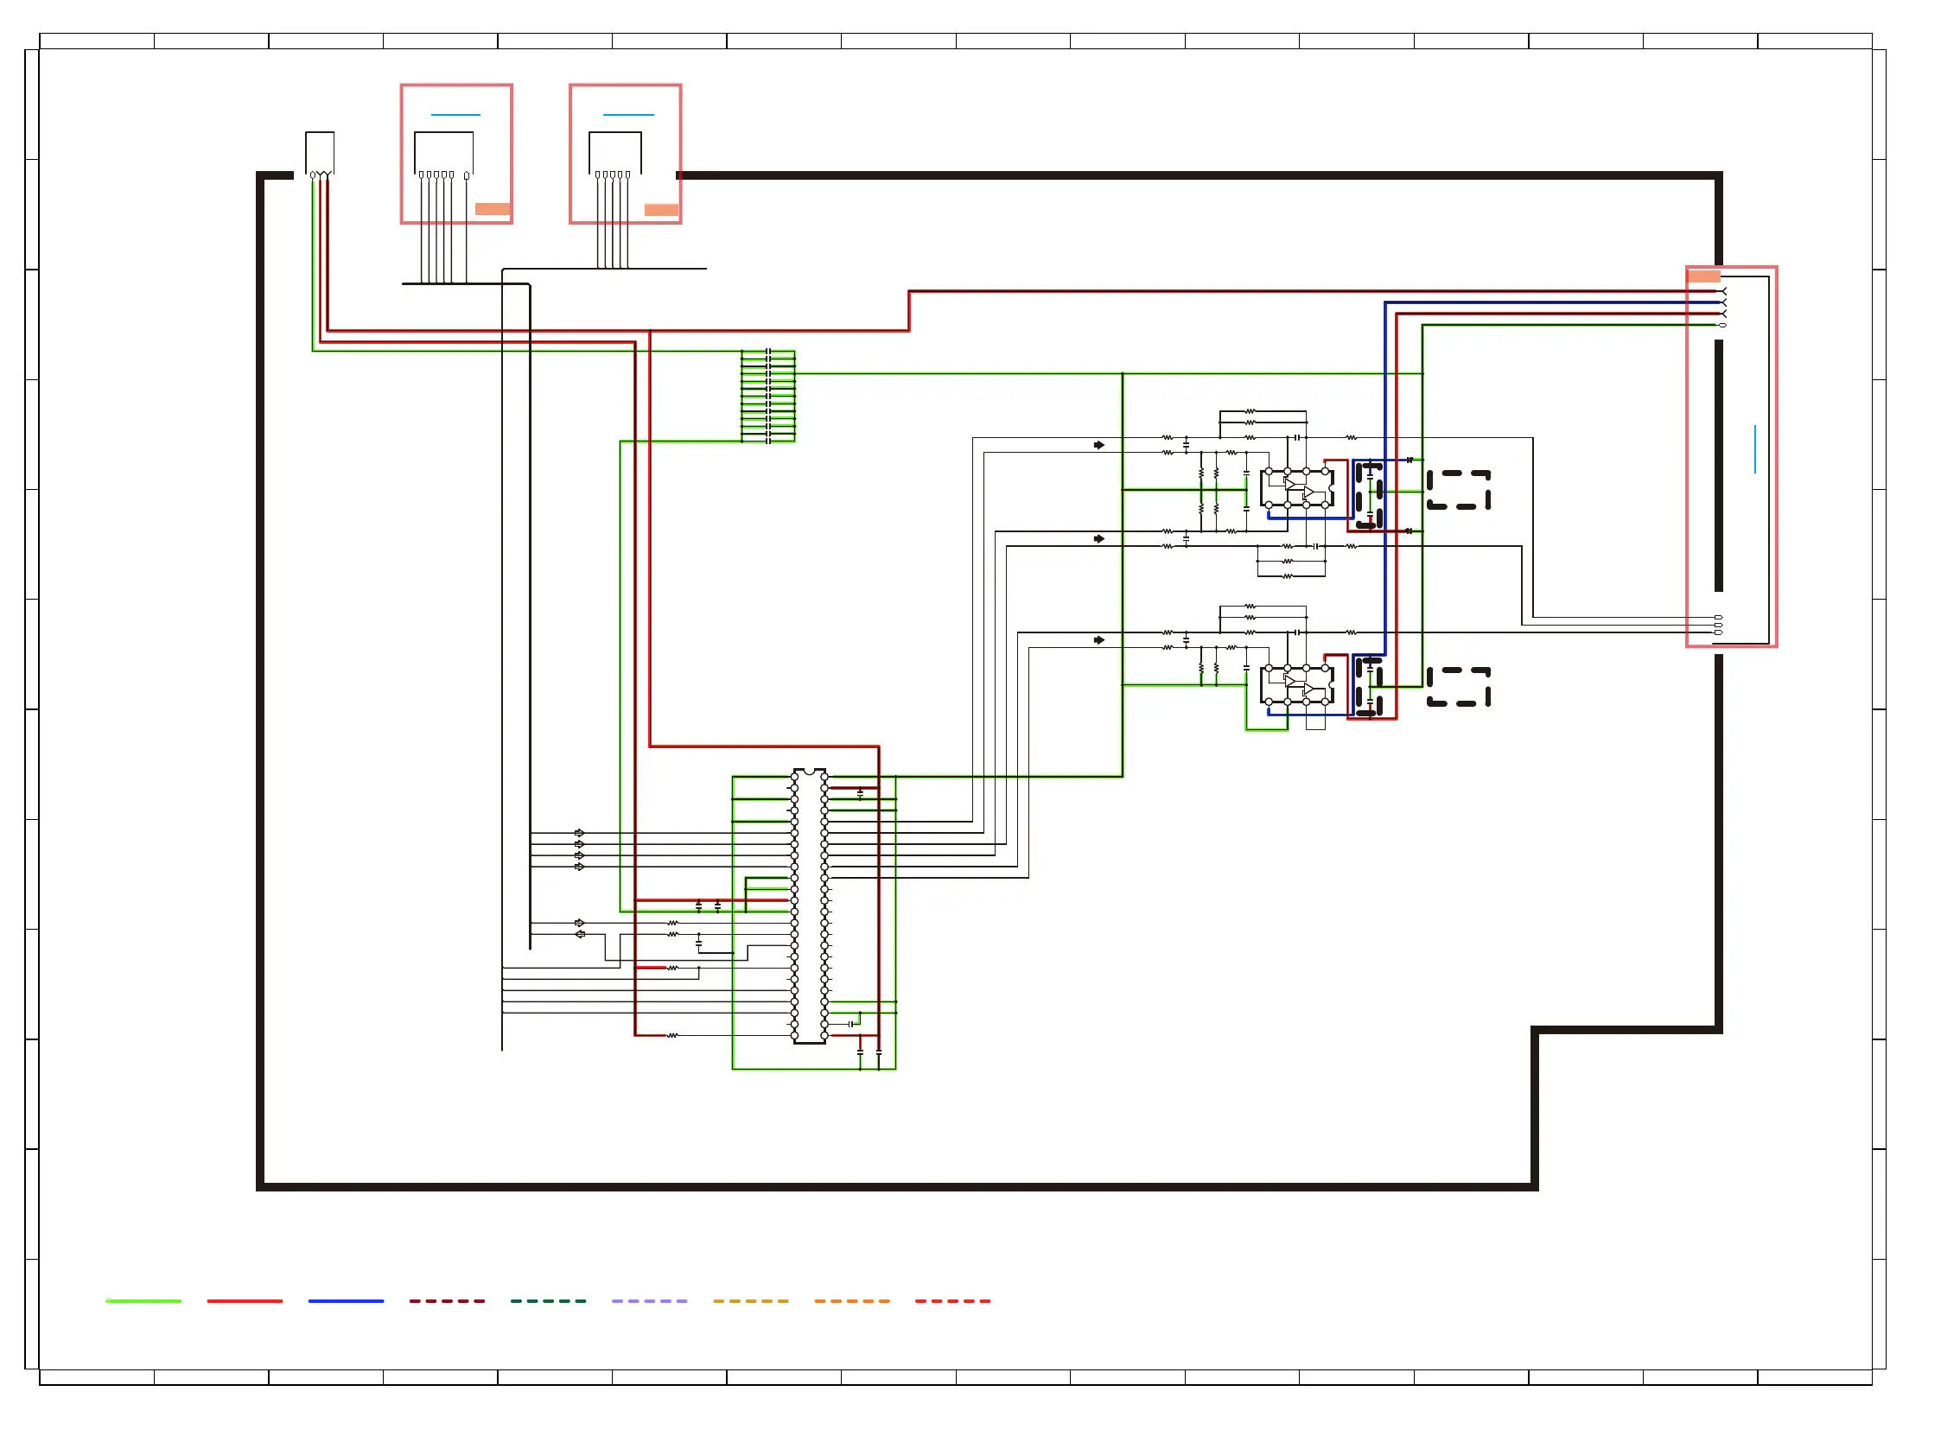The height and width of the screenshot is (1455, 1960).
Task: Click the lowest solid black arrow marker
Action: pos(1099,640)
